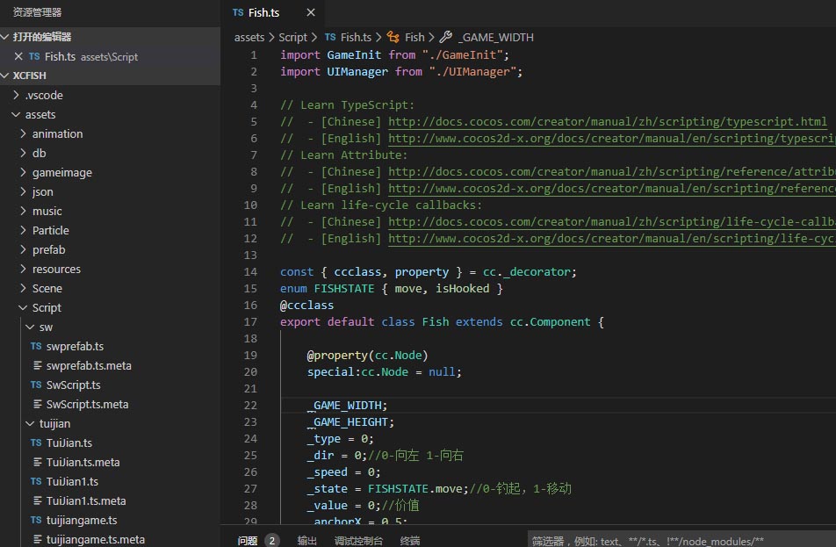Collapse the XCFISH project section

tap(30, 76)
